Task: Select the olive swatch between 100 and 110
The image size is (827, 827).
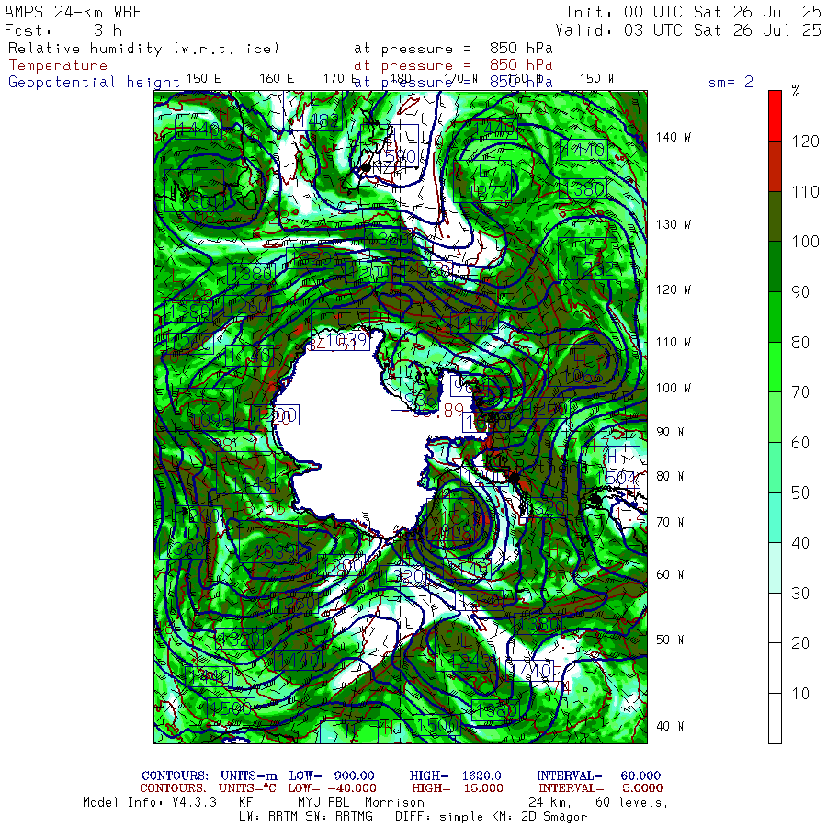Action: tap(775, 216)
